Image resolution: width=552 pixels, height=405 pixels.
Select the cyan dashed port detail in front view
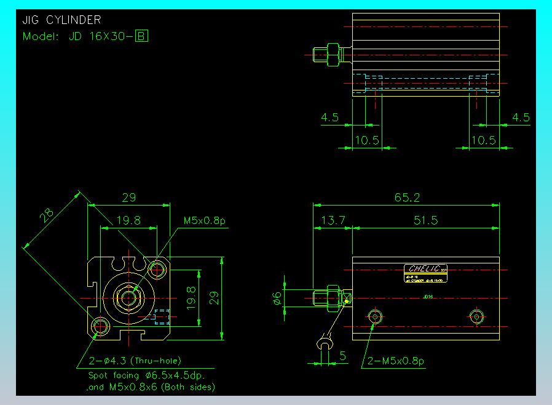pos(162,316)
